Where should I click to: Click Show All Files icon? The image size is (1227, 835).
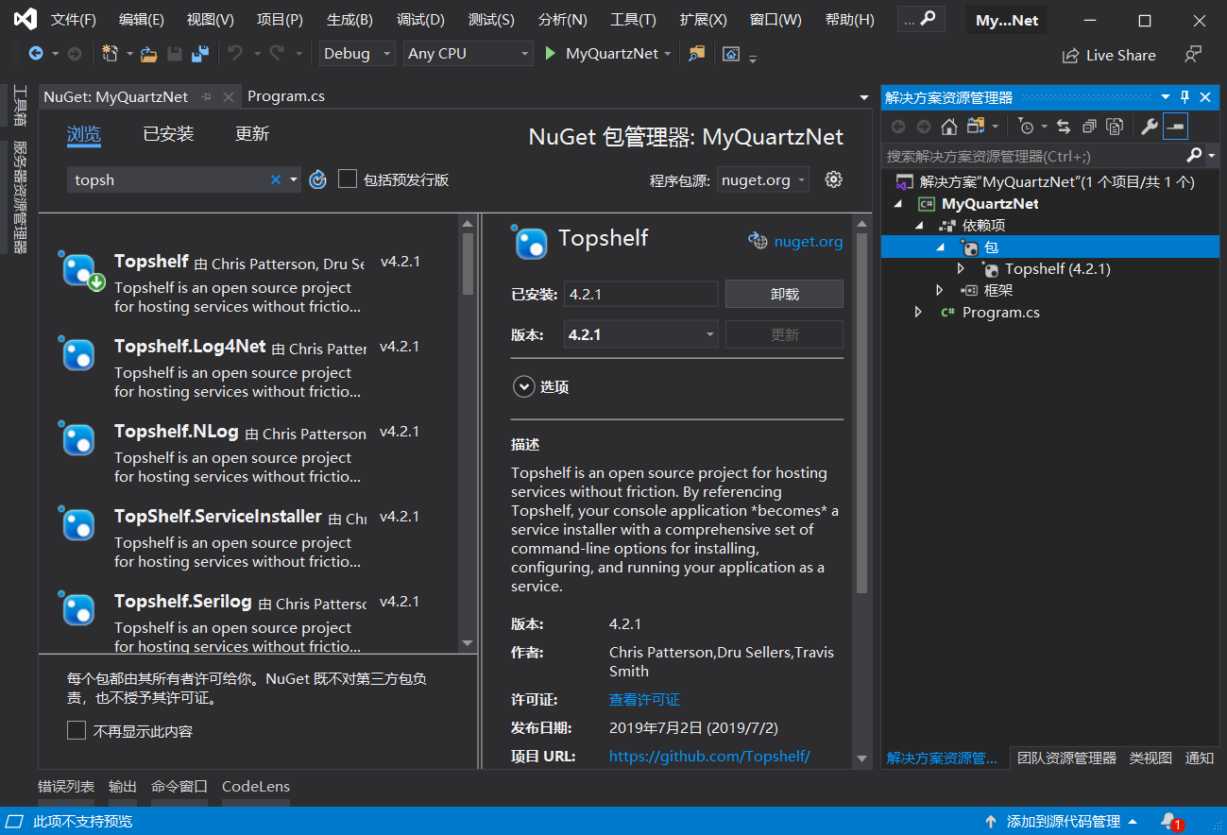[1115, 127]
